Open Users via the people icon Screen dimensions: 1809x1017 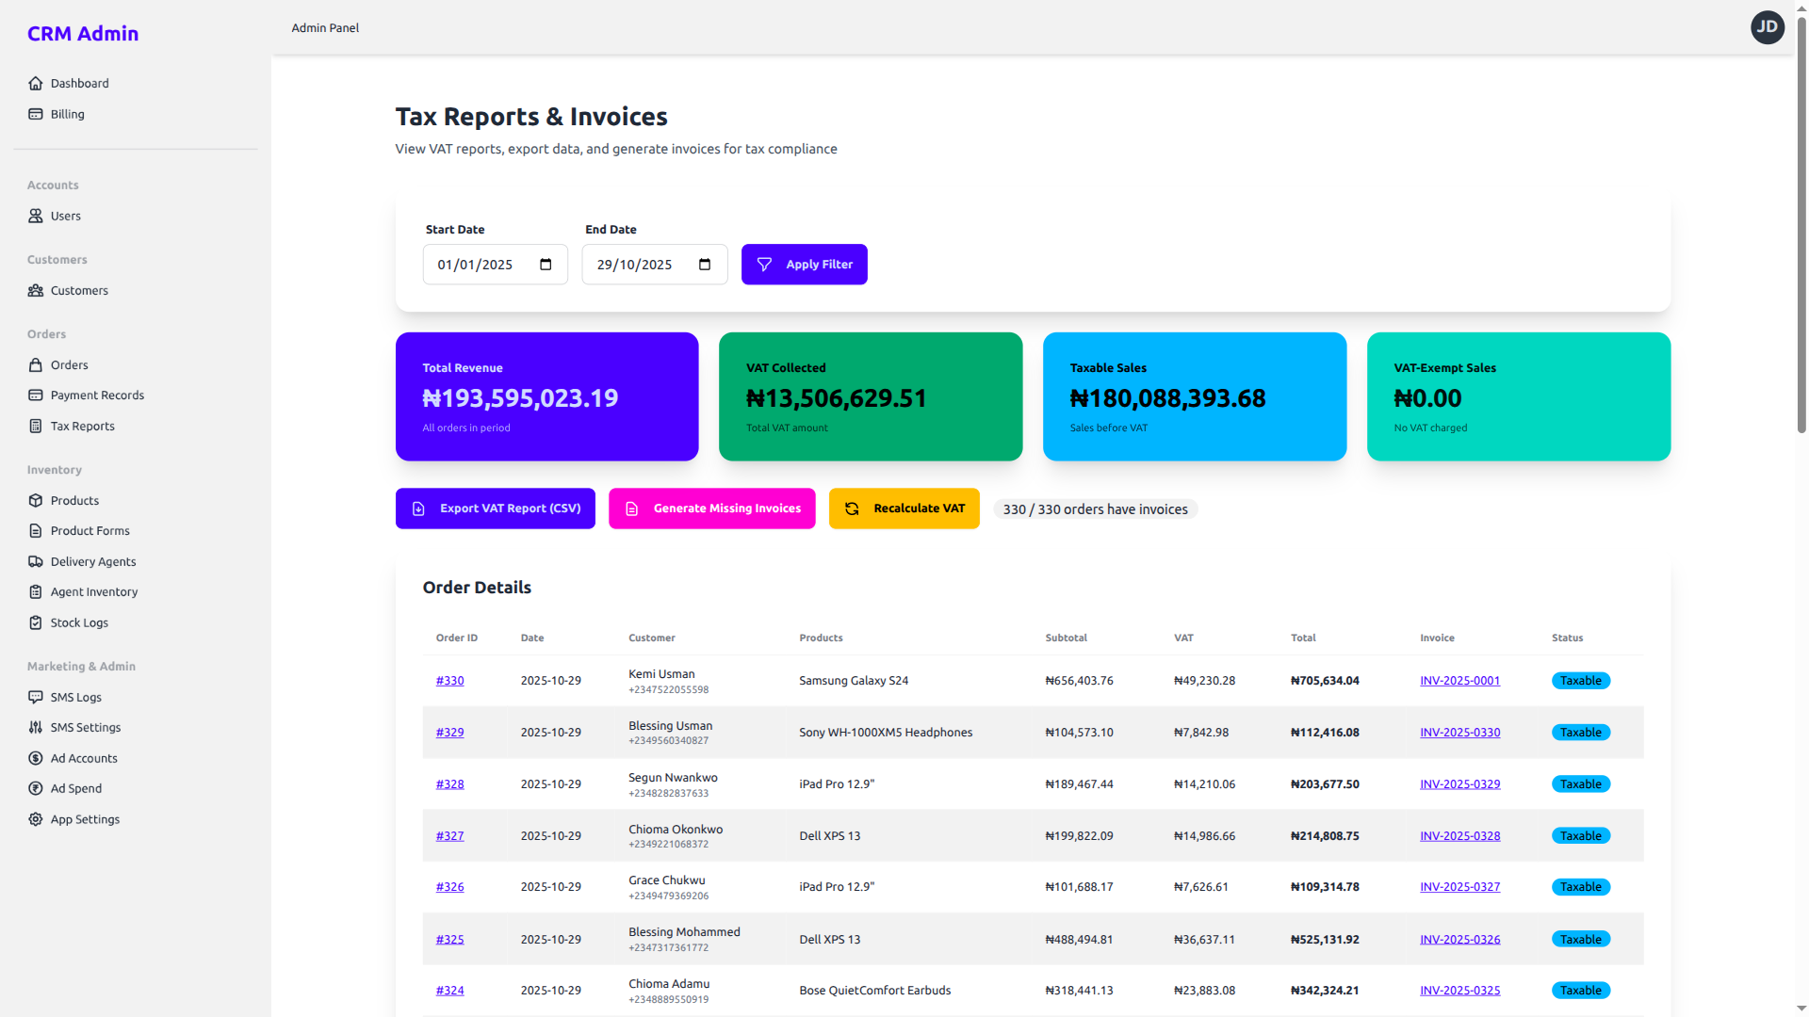(x=36, y=216)
